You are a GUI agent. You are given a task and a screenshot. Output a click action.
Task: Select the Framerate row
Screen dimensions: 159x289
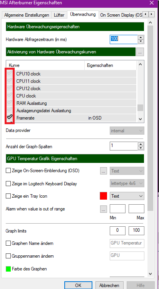point(72,118)
